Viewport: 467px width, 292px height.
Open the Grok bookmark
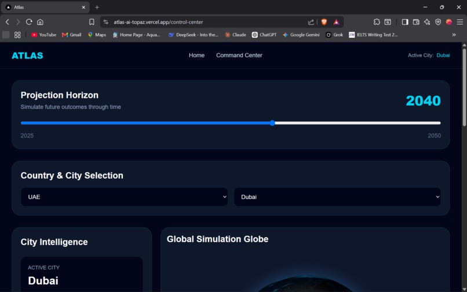click(x=334, y=35)
